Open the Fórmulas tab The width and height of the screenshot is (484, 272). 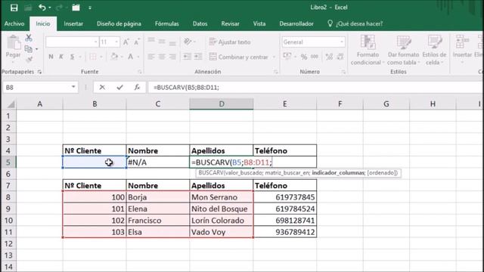[166, 23]
